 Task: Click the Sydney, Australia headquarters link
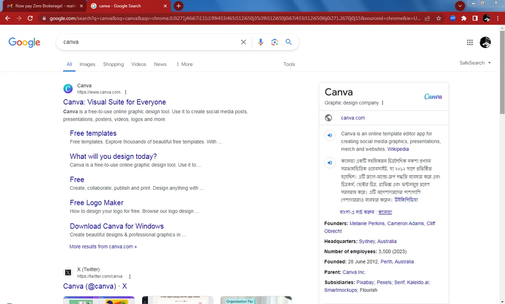pyautogui.click(x=378, y=241)
